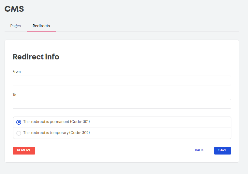Click the Redirect info heading
The height and width of the screenshot is (174, 248).
tap(36, 57)
